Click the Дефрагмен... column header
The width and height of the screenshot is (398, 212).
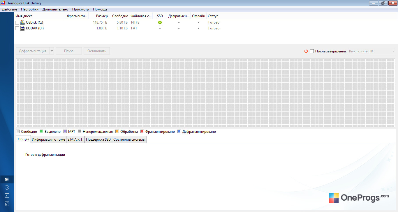tap(179, 16)
